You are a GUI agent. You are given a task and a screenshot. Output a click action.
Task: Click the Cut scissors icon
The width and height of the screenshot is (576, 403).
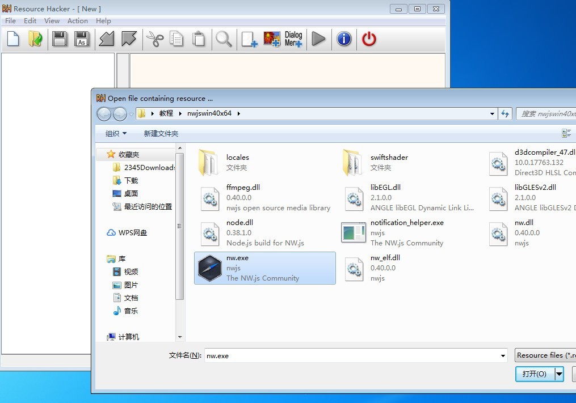tap(154, 39)
